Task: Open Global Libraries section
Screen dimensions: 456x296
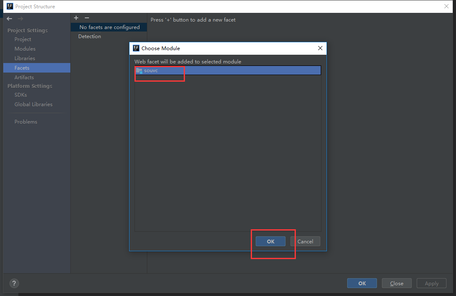Action: tap(34, 104)
